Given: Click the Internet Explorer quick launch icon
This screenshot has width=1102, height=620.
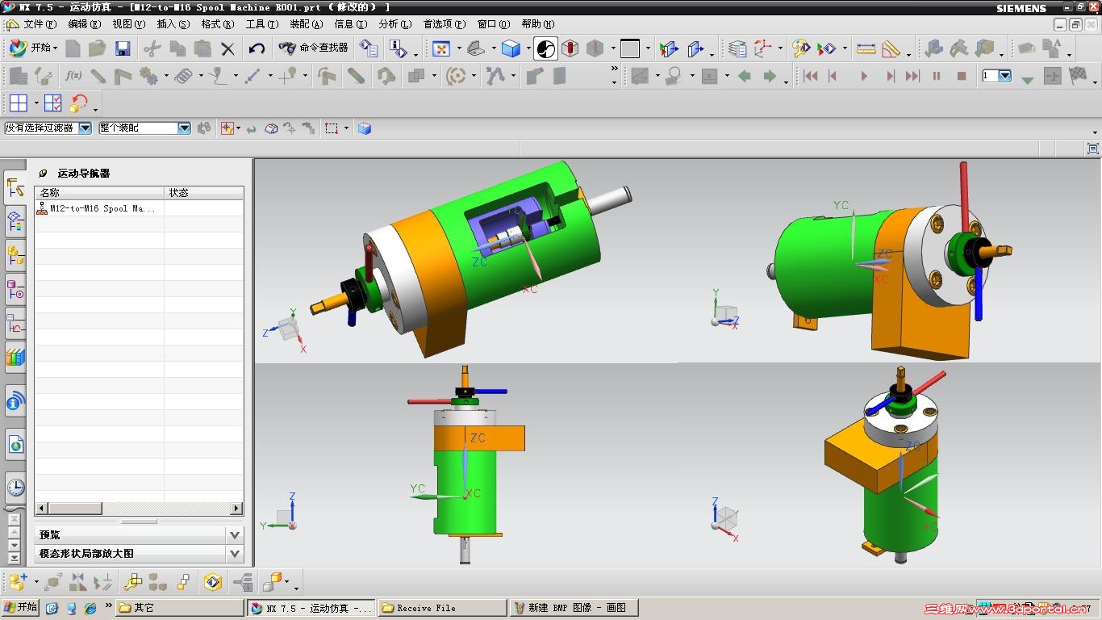Looking at the screenshot, I should [x=90, y=608].
